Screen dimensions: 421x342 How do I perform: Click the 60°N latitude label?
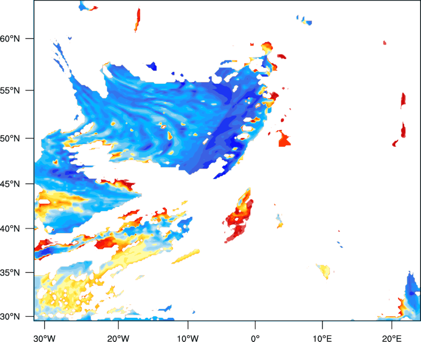9,38
